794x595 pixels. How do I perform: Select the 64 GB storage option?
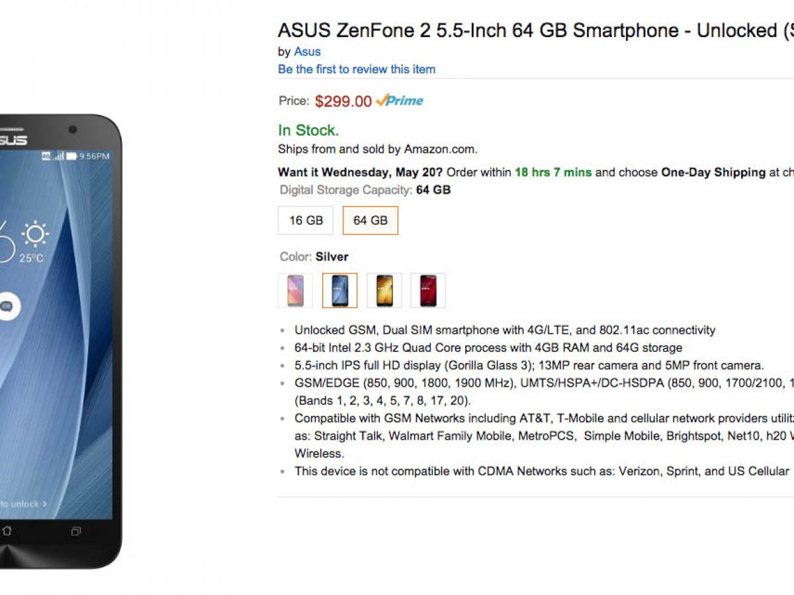[x=371, y=220]
